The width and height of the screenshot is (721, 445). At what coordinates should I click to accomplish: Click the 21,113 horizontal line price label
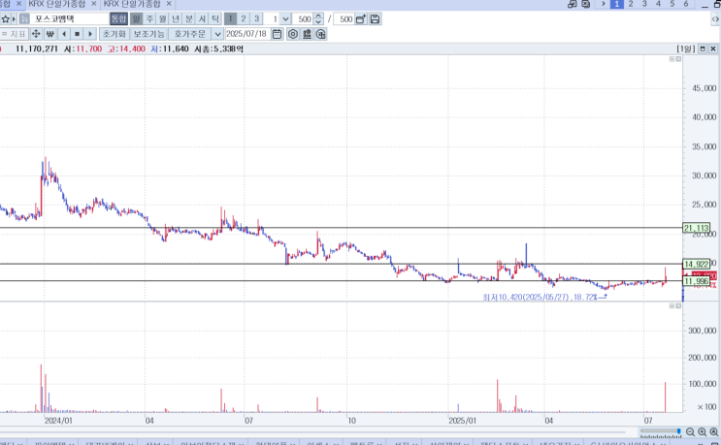point(696,228)
